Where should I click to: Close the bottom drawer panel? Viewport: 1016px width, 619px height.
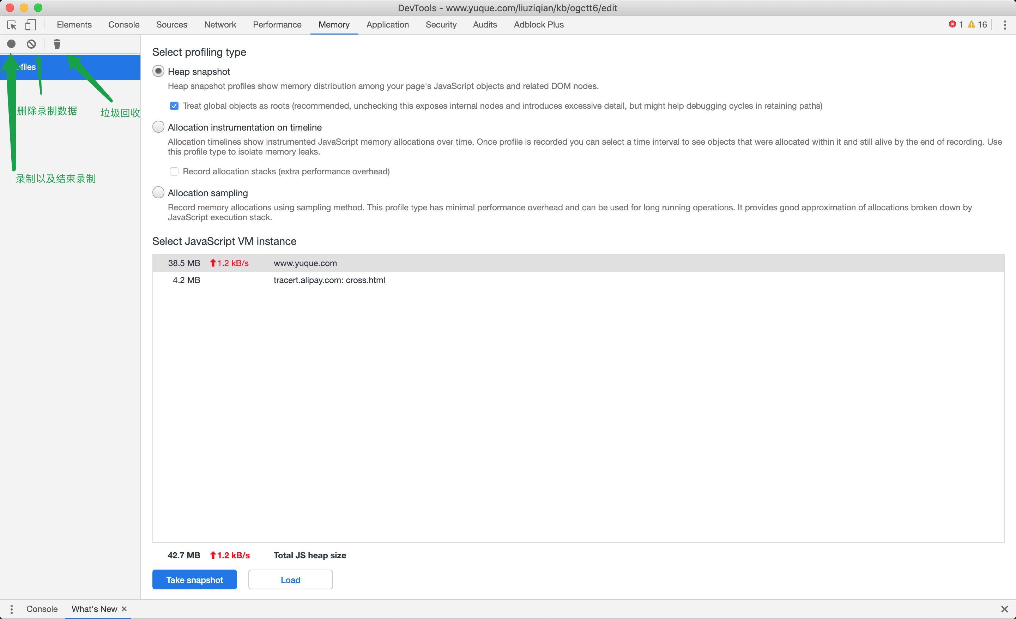tap(1004, 609)
